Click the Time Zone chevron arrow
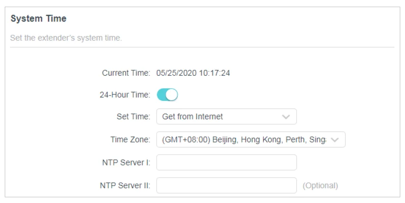The image size is (405, 203). (x=335, y=140)
